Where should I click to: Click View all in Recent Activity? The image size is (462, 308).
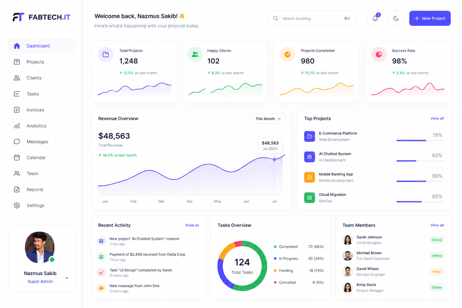pyautogui.click(x=192, y=225)
